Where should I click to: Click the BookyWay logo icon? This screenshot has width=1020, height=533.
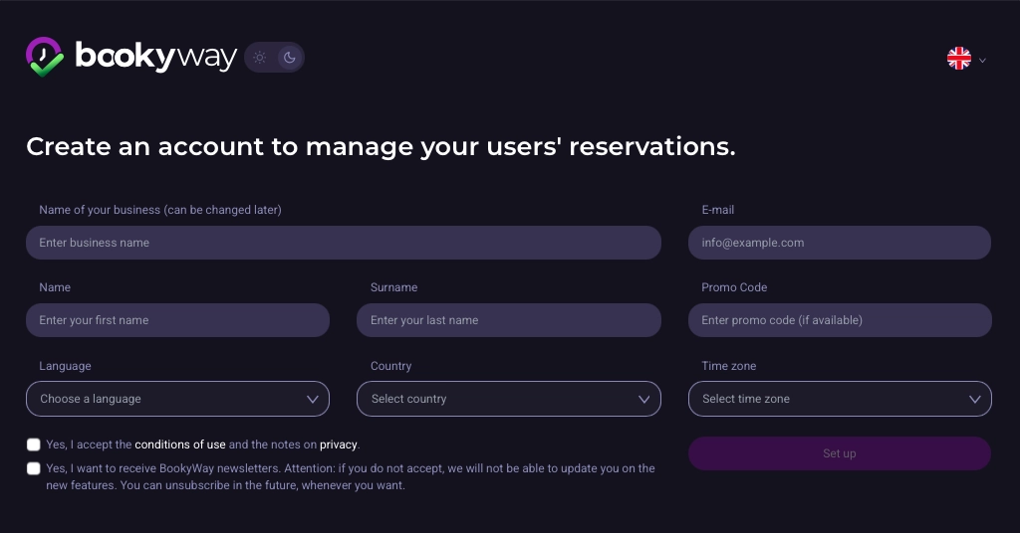click(44, 58)
